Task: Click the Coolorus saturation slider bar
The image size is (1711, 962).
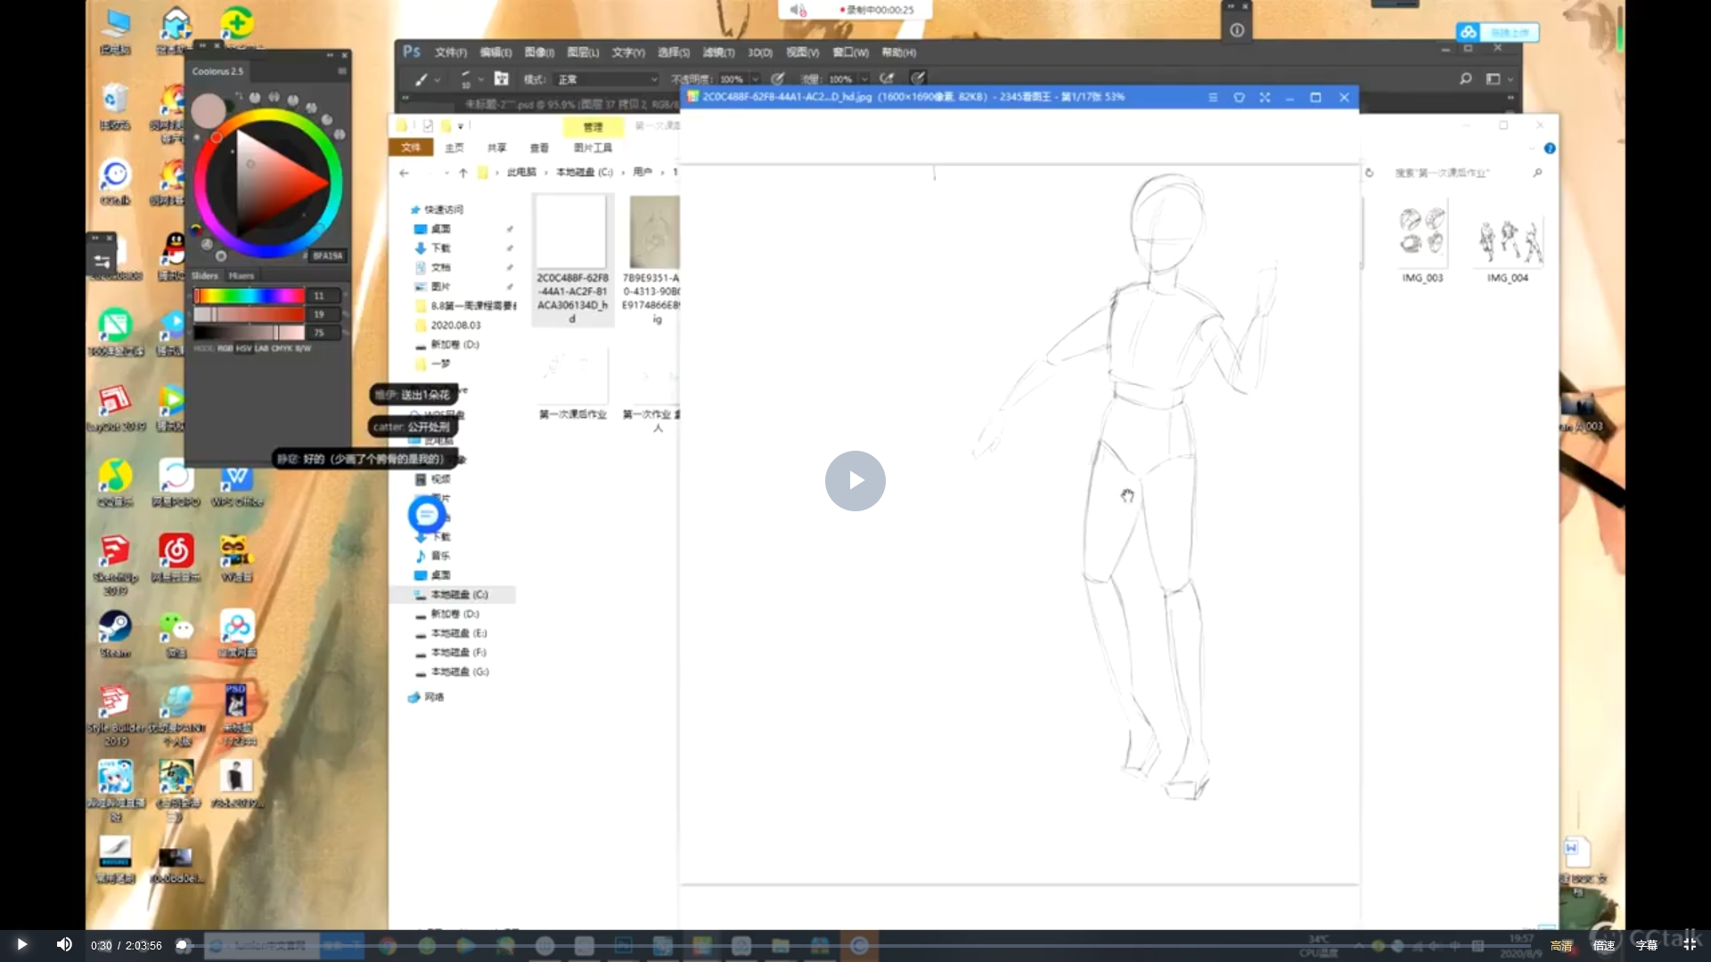Action: click(250, 314)
